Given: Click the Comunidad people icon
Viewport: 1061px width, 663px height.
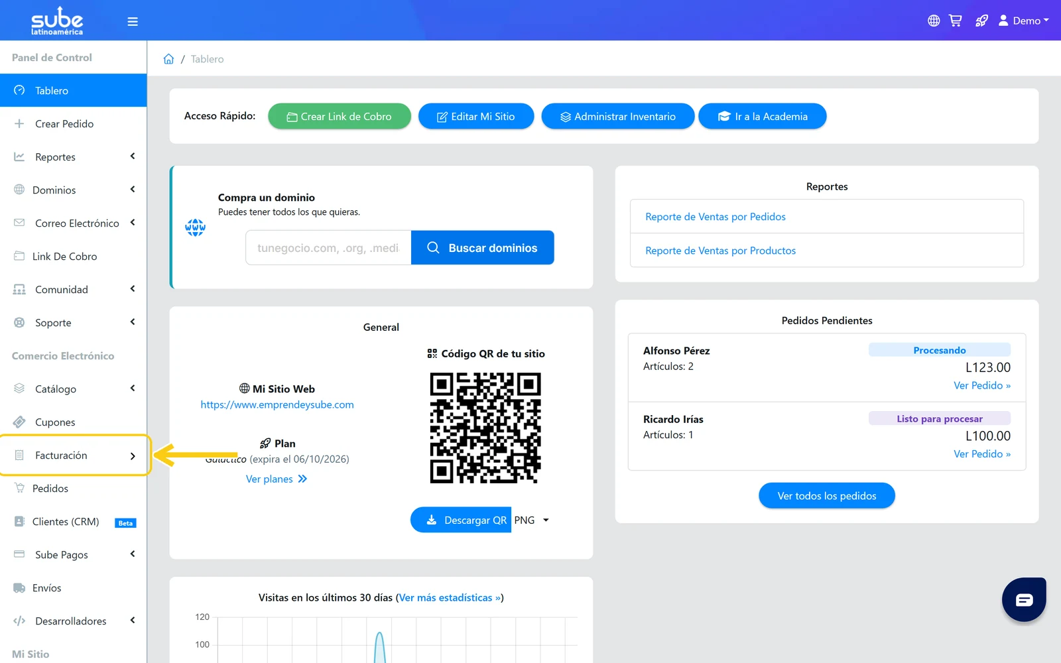Looking at the screenshot, I should pos(19,289).
